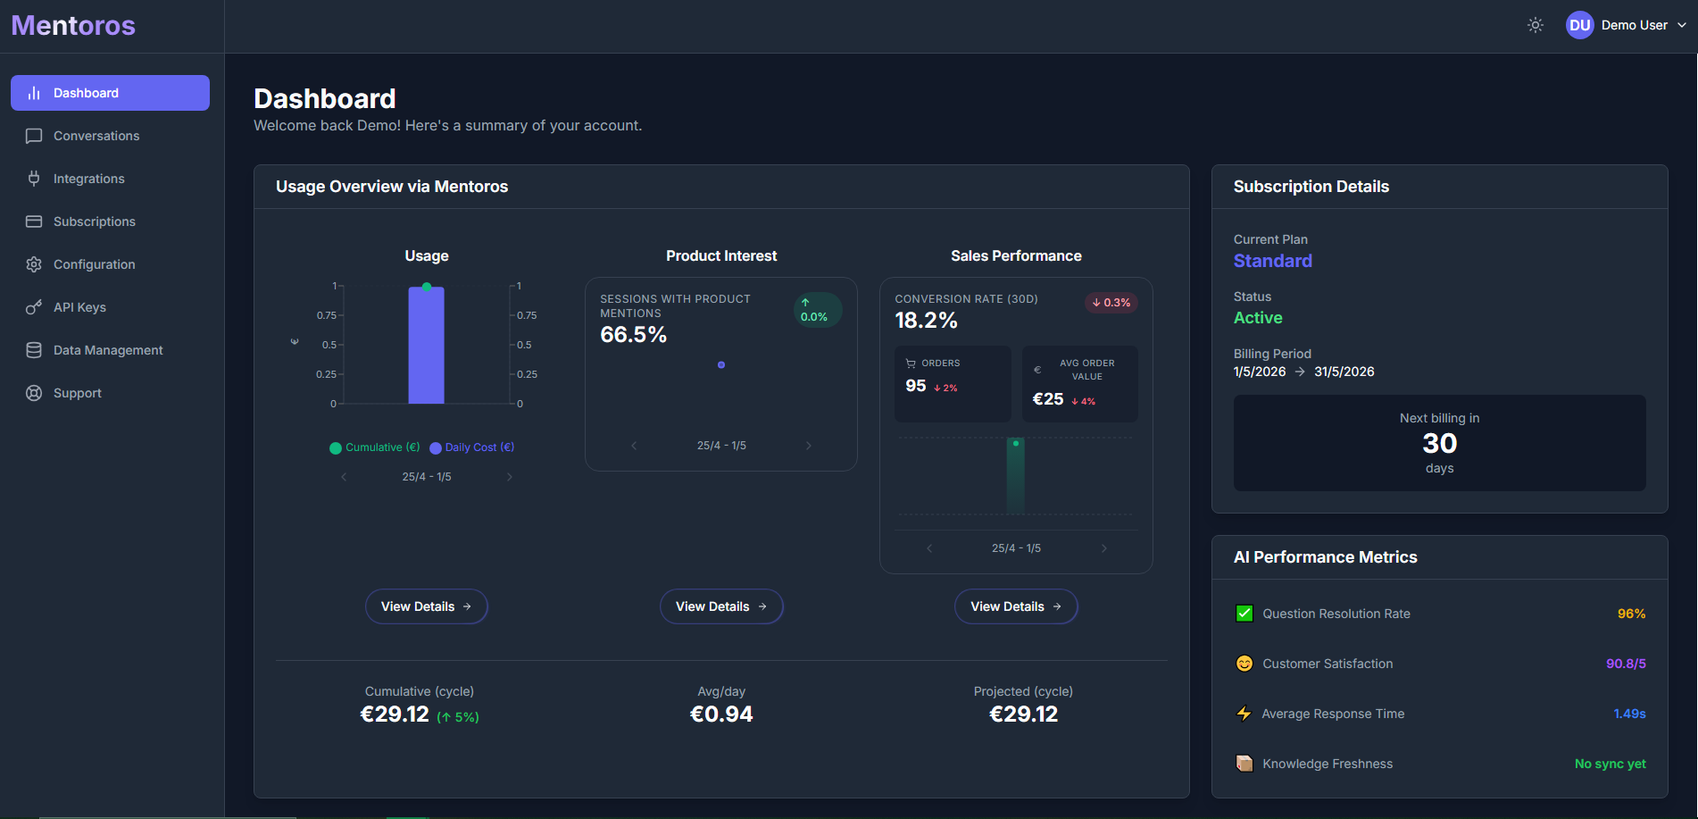Click the Customer Satisfaction smiley icon

(x=1244, y=664)
